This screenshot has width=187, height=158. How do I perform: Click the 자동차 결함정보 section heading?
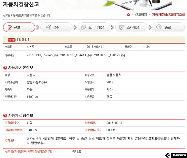coord(21,115)
